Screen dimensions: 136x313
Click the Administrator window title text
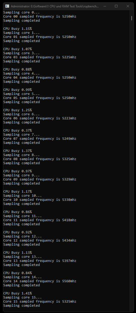[55, 6]
